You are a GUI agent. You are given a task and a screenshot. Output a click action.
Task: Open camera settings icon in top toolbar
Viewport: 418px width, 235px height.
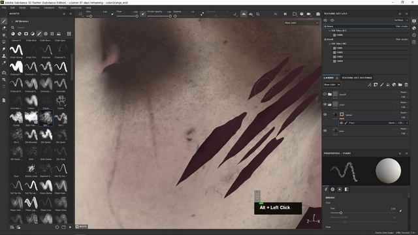pos(309,14)
